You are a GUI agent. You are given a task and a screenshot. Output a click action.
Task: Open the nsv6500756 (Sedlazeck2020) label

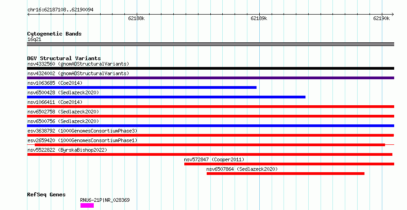(63, 121)
